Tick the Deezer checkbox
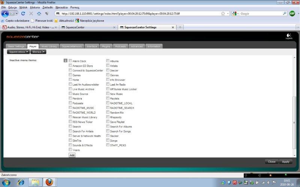The width and height of the screenshot is (300, 187). point(108,70)
